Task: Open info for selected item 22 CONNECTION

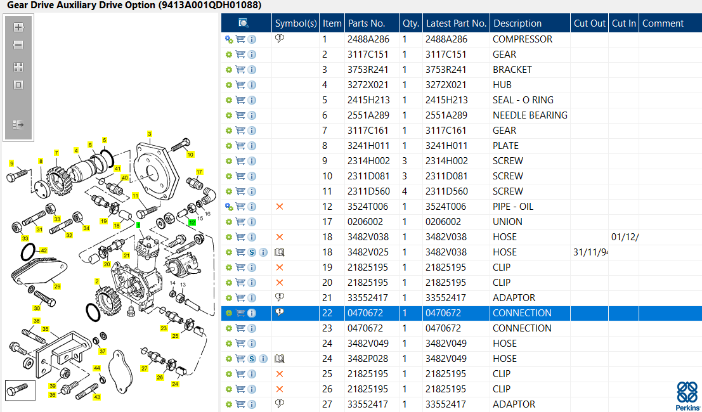Action: click(x=252, y=313)
